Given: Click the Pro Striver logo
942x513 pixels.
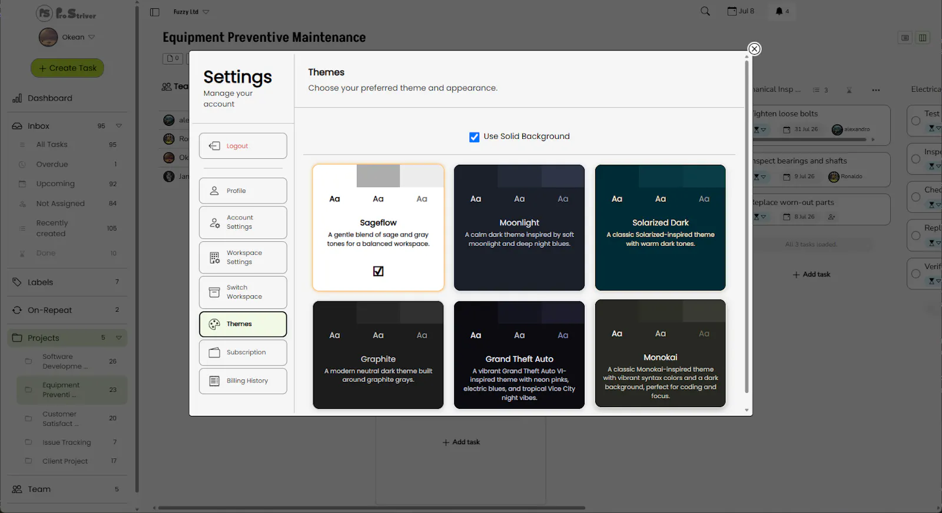Looking at the screenshot, I should click(66, 14).
